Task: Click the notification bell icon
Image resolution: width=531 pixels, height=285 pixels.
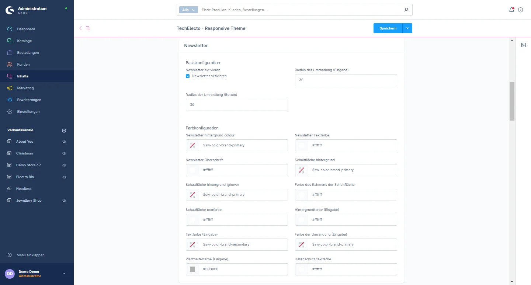Action: coord(511,10)
